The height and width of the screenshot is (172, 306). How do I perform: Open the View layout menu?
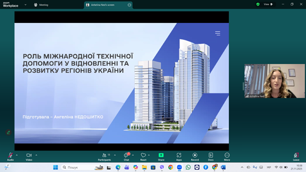click(268, 4)
